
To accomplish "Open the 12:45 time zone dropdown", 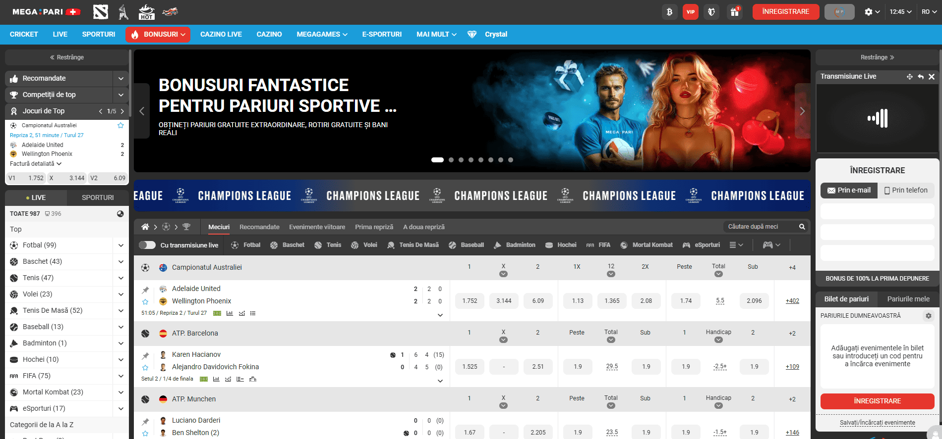I will (x=900, y=12).
